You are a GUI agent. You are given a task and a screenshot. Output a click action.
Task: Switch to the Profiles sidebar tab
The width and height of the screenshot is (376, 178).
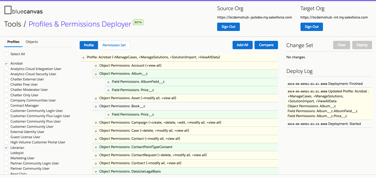(x=13, y=42)
